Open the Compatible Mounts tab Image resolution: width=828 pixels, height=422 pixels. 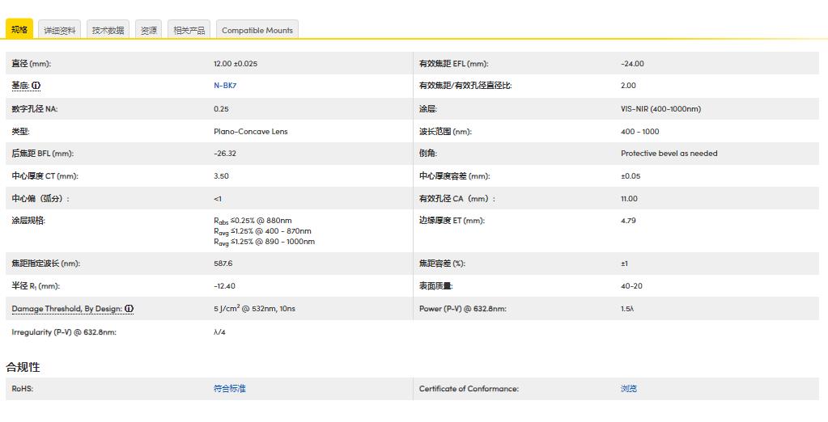[257, 30]
